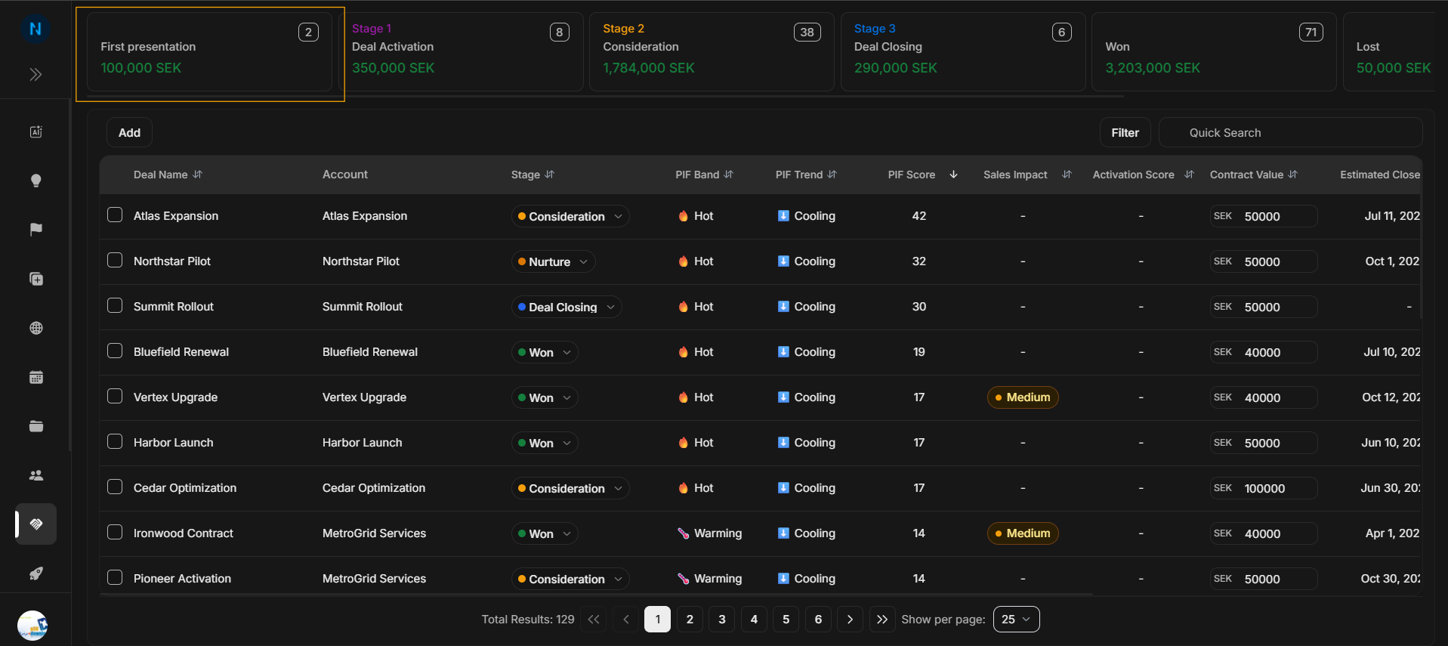The image size is (1448, 646).
Task: Edit contract value for Cedar Optimization
Action: [x=1264, y=488]
